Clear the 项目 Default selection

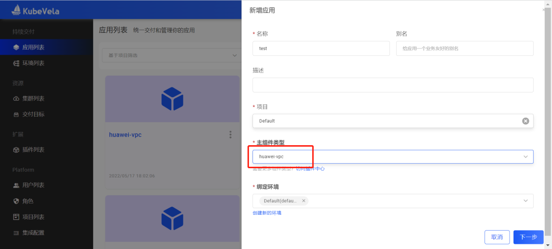(x=525, y=121)
